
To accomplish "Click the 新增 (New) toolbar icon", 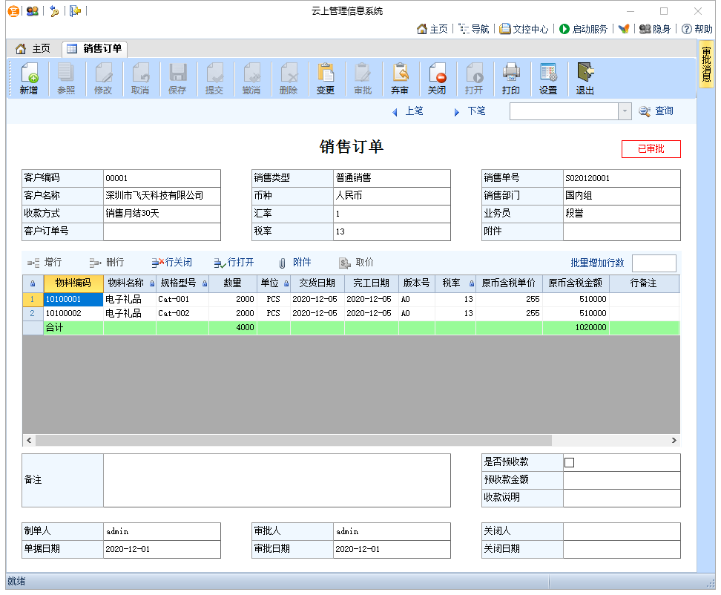I will [x=29, y=79].
